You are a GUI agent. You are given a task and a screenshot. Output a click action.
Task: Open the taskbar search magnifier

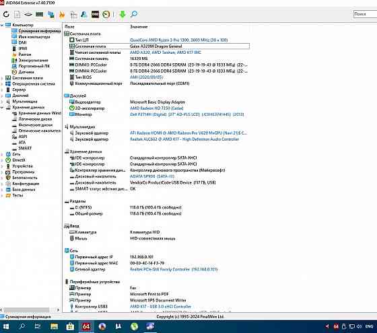(22, 326)
